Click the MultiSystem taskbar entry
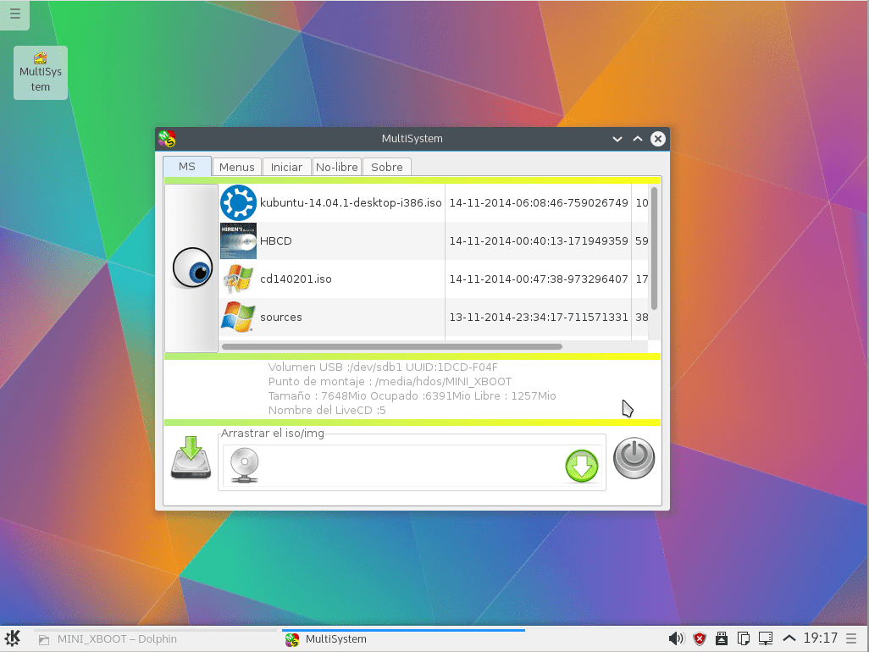Screen dimensions: 869x652 click(x=403, y=638)
